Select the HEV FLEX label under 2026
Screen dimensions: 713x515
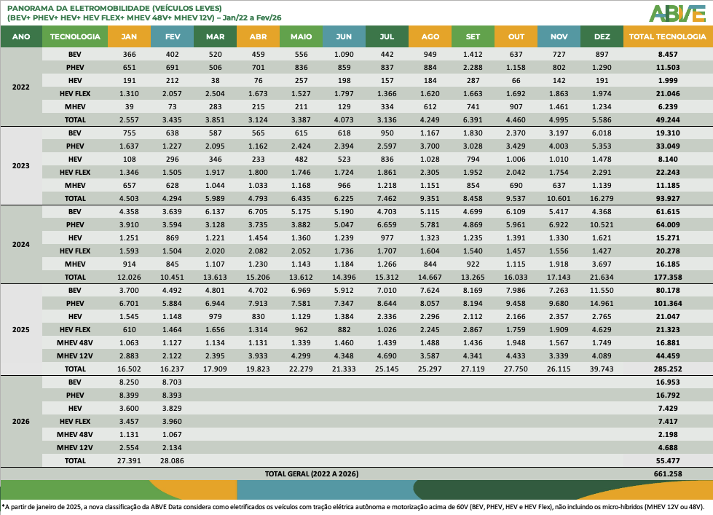point(74,421)
